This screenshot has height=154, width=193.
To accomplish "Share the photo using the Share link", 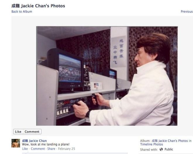I will click(x=51, y=149).
